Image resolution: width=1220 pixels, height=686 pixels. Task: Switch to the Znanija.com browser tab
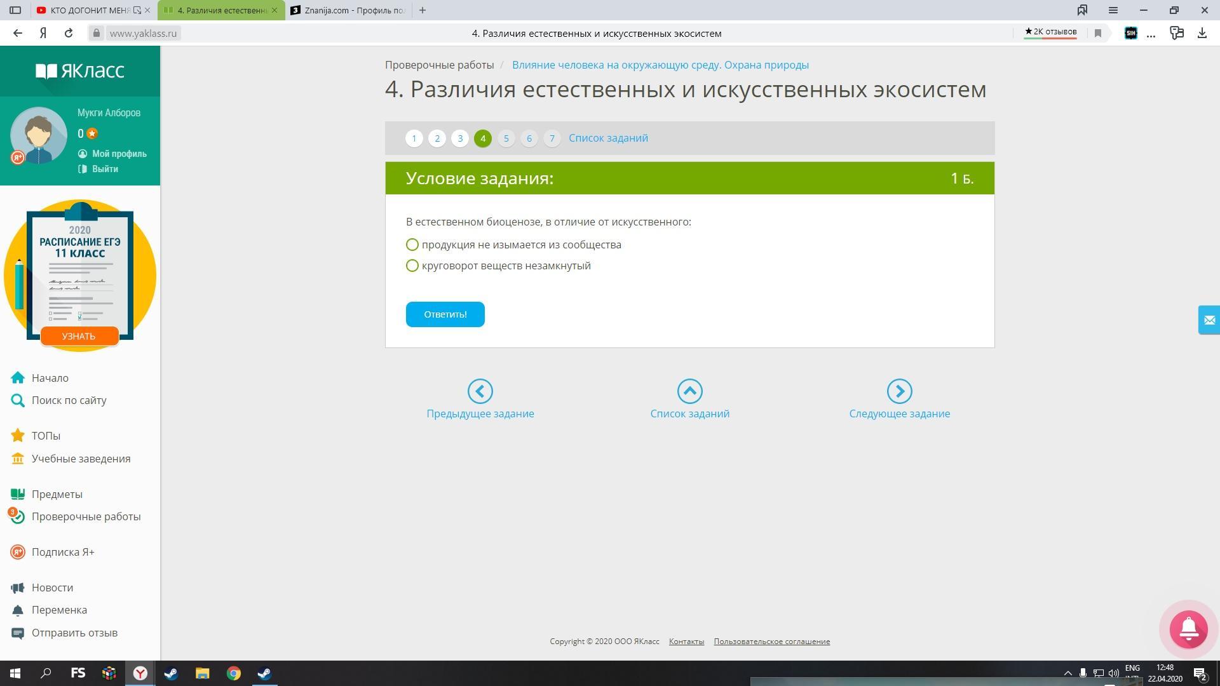tap(348, 10)
